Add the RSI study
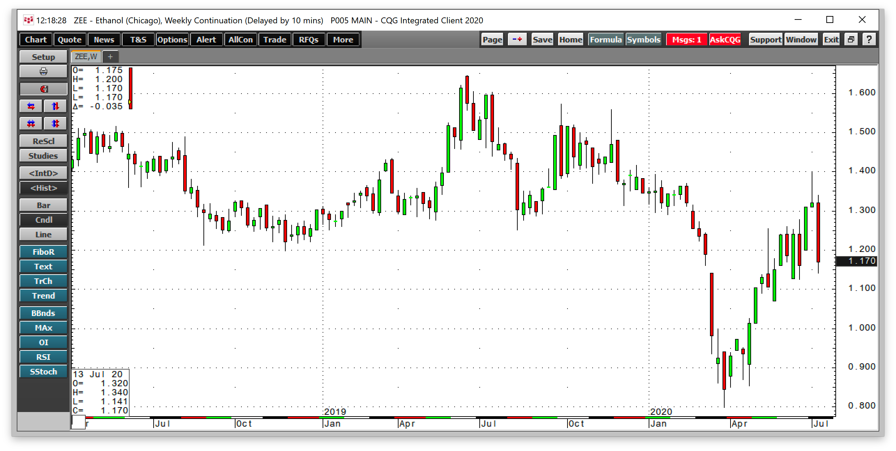896x451 pixels. tap(43, 357)
